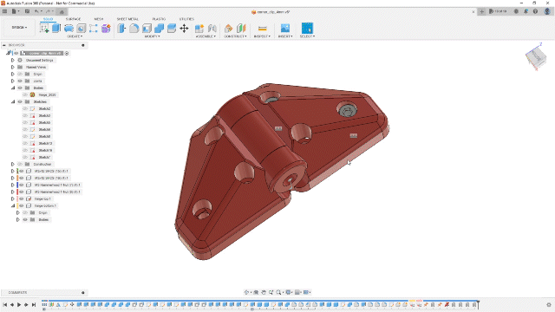
Task: Jump to the timeline beginning
Action: (x=5, y=304)
